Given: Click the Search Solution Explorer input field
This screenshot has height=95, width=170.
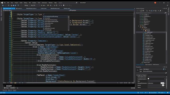Looking at the screenshot, I should (x=150, y=13).
